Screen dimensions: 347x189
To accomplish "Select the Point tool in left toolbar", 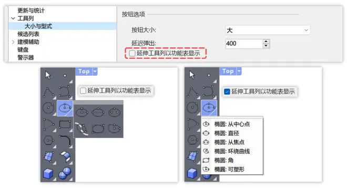I will 65,76.
